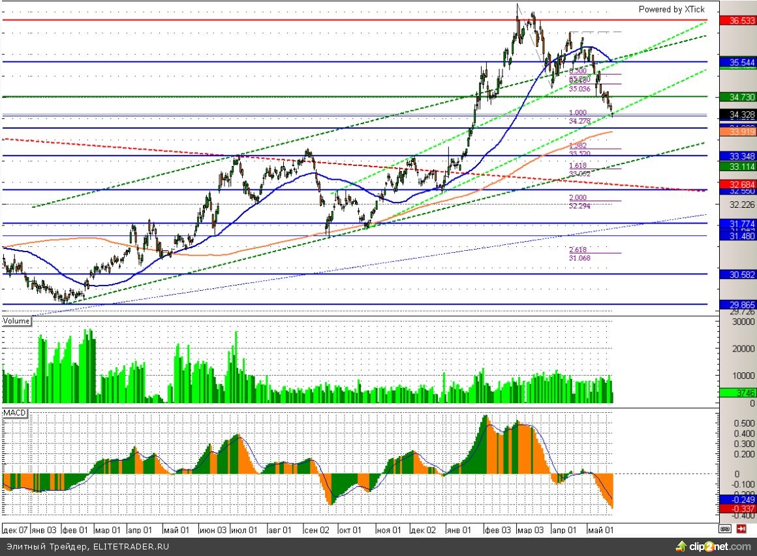Select the green 34.730 price tag
This screenshot has width=757, height=556.
click(x=737, y=97)
